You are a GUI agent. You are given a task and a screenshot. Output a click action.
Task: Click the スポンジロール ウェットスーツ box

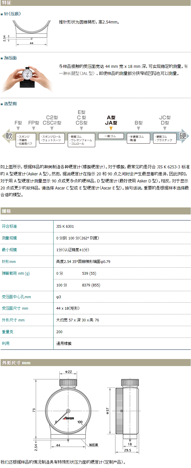52,138
